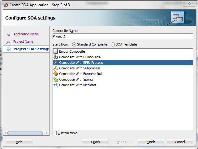
Task: Click into the Composite Name field
Action: [123, 37]
